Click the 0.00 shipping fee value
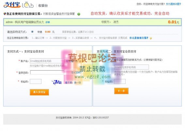The height and width of the screenshot is (131, 185). coord(48,32)
